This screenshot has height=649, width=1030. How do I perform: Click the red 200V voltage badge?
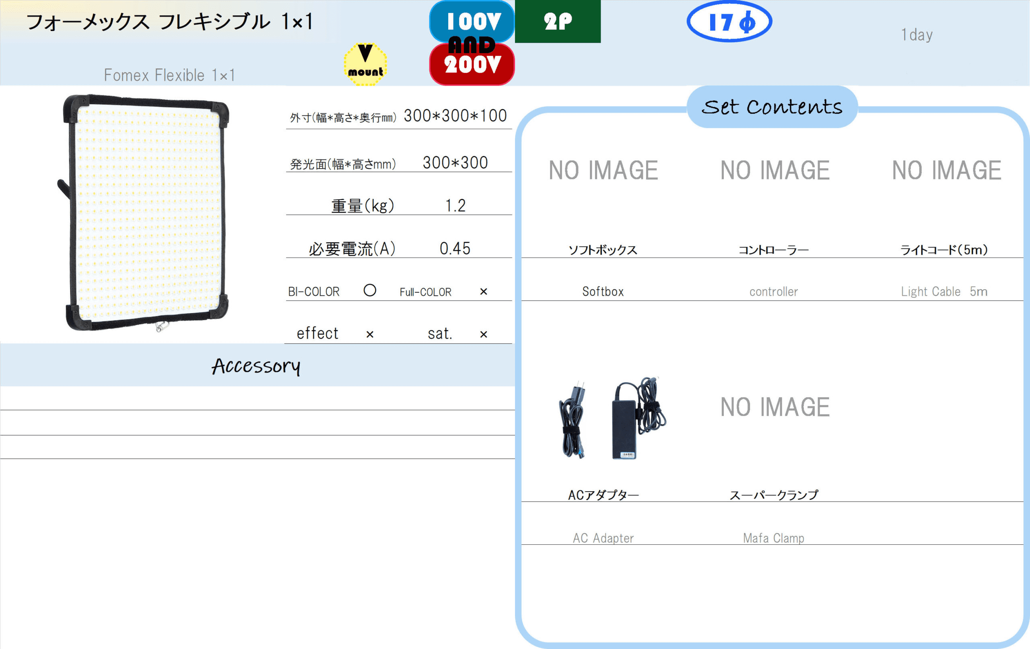[472, 66]
